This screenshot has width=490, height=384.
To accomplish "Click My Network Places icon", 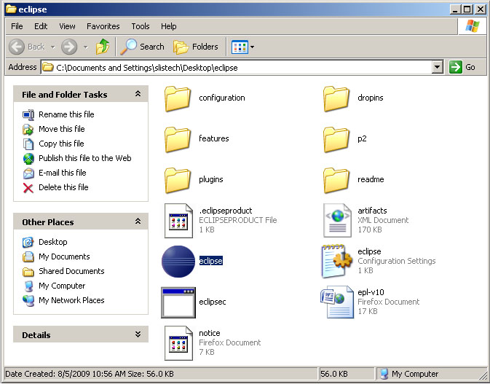I will 28,300.
